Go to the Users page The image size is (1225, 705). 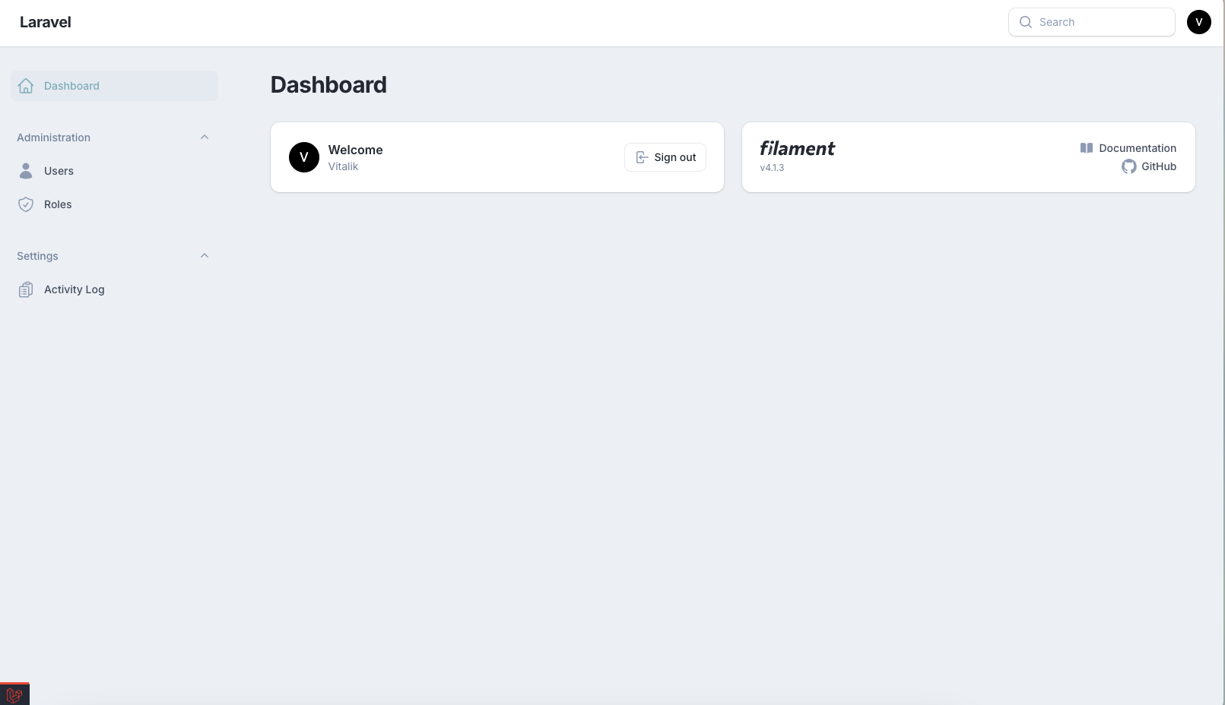pos(59,171)
